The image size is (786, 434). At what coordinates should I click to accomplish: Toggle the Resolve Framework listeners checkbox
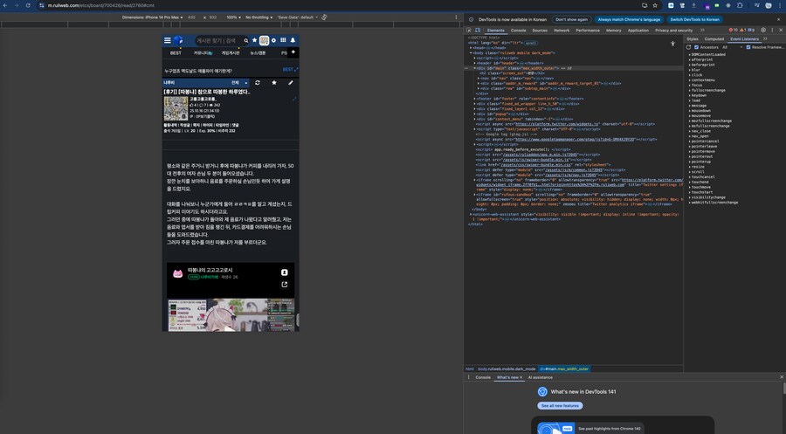[x=748, y=47]
